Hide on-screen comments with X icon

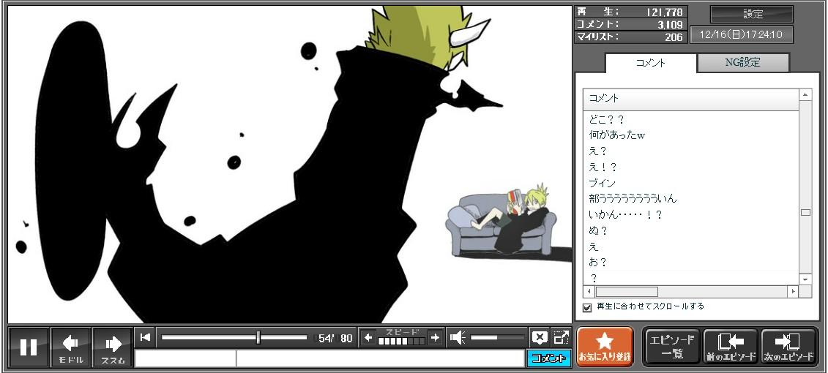tap(540, 337)
